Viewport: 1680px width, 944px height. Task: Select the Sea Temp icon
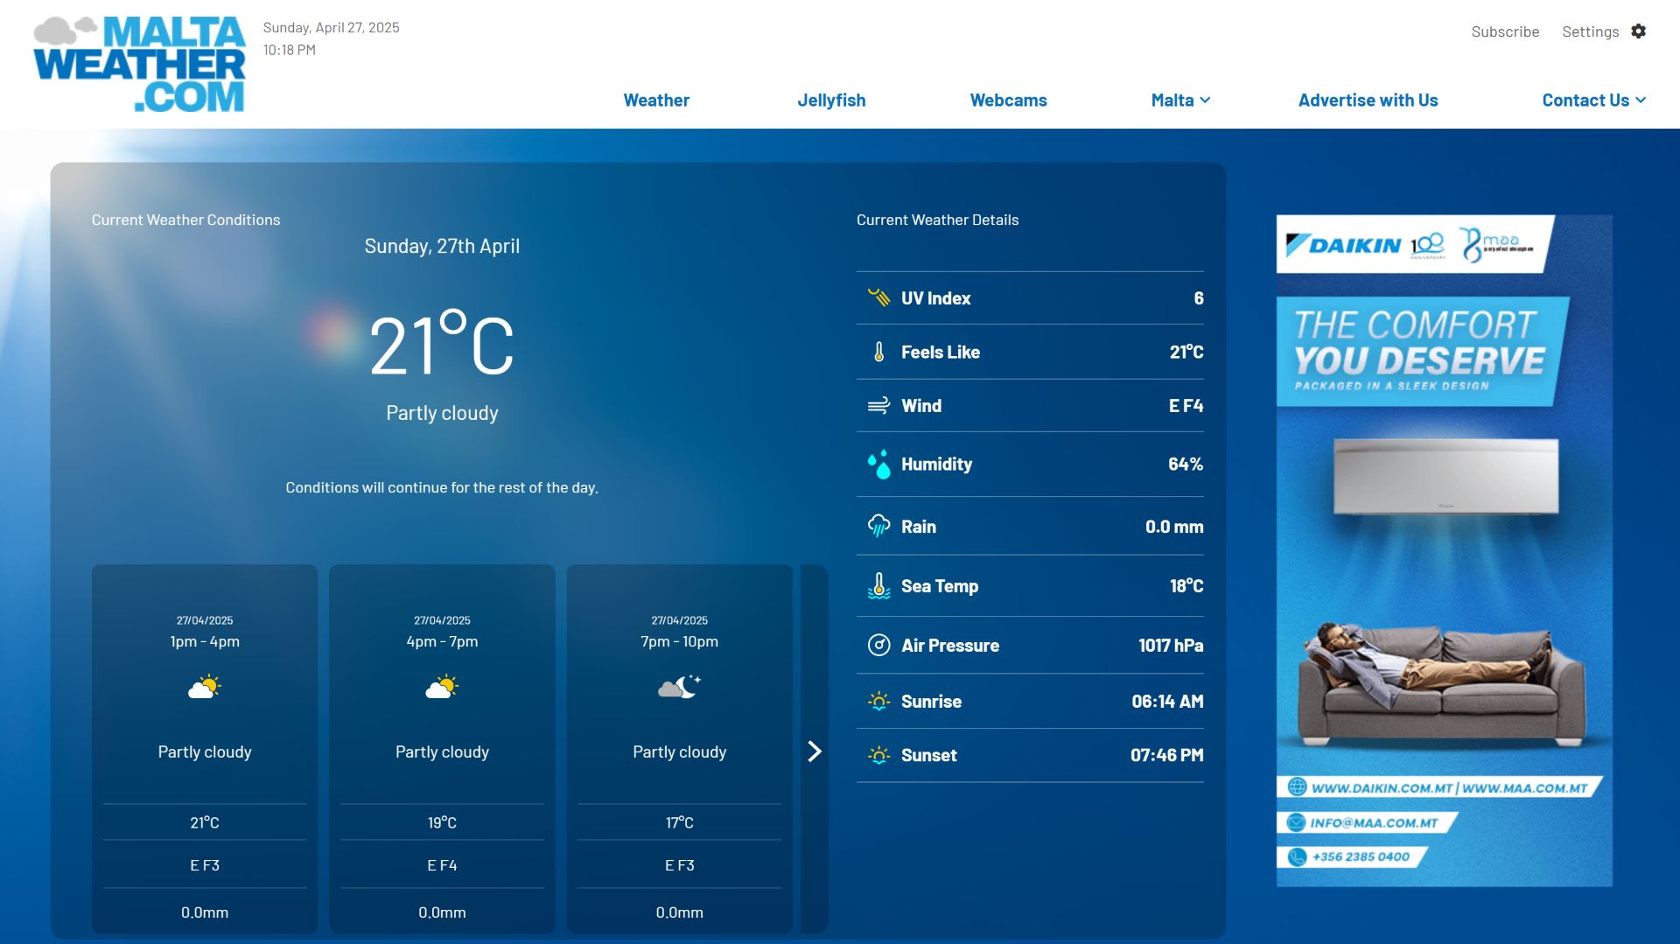point(878,586)
